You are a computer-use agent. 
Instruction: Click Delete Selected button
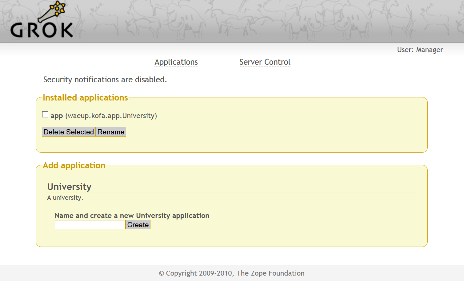(x=69, y=132)
